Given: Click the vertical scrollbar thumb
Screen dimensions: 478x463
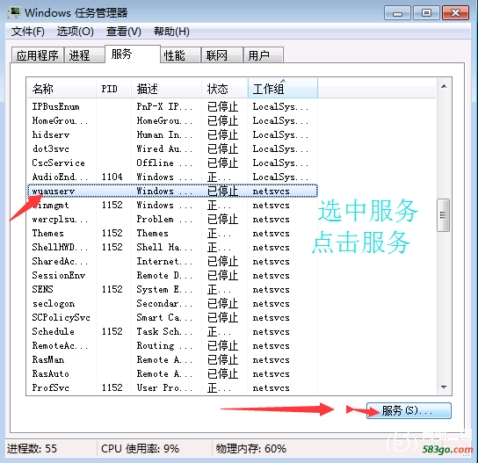Looking at the screenshot, I should [443, 215].
